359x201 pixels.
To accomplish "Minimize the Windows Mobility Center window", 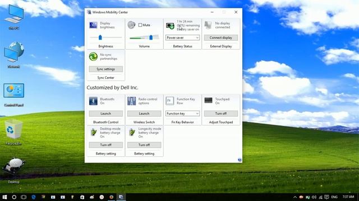I will point(212,12).
